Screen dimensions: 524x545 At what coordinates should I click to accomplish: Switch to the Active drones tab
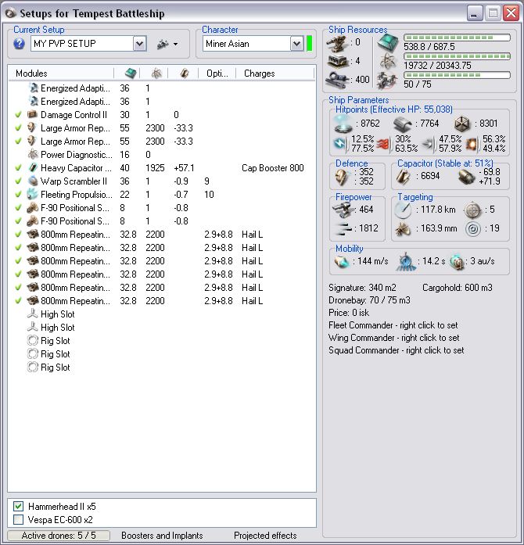click(x=59, y=536)
